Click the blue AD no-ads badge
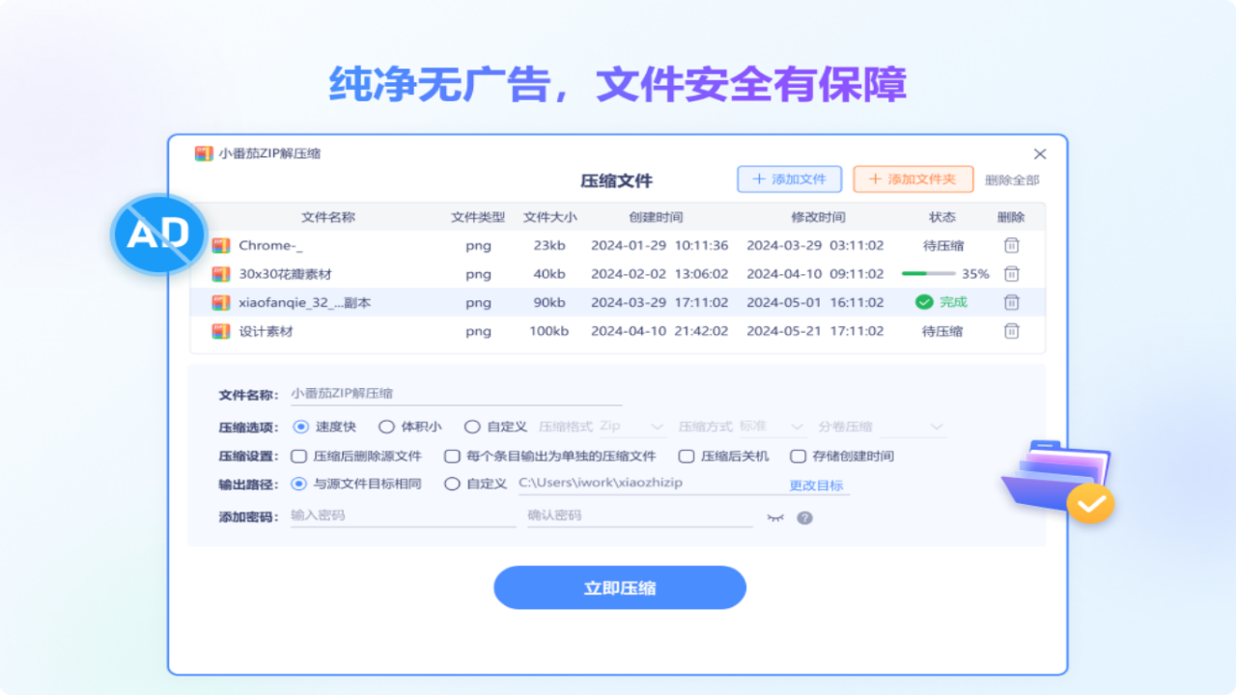 157,234
